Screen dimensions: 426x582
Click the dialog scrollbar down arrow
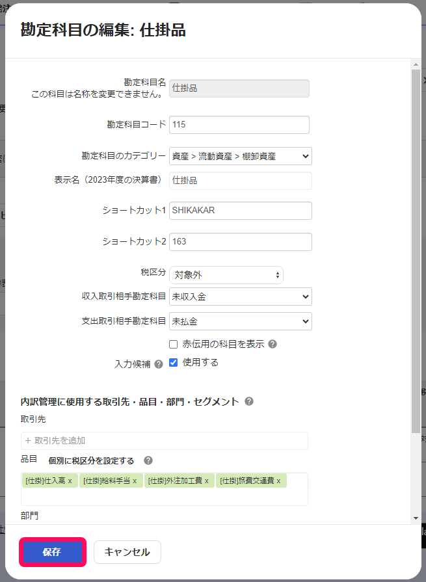coord(416,518)
